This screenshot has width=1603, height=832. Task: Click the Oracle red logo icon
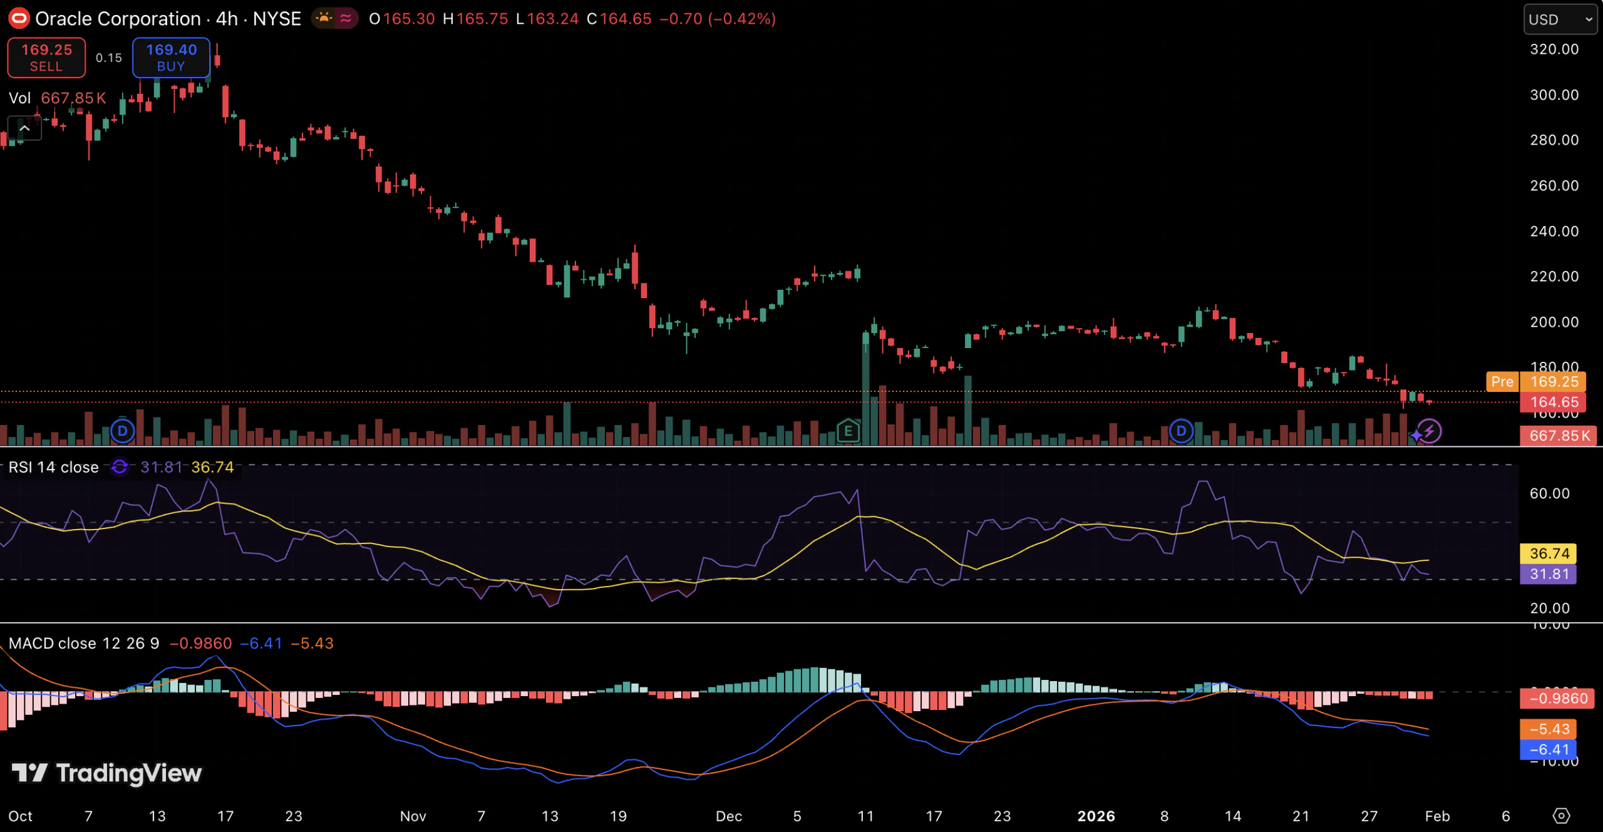coord(19,18)
